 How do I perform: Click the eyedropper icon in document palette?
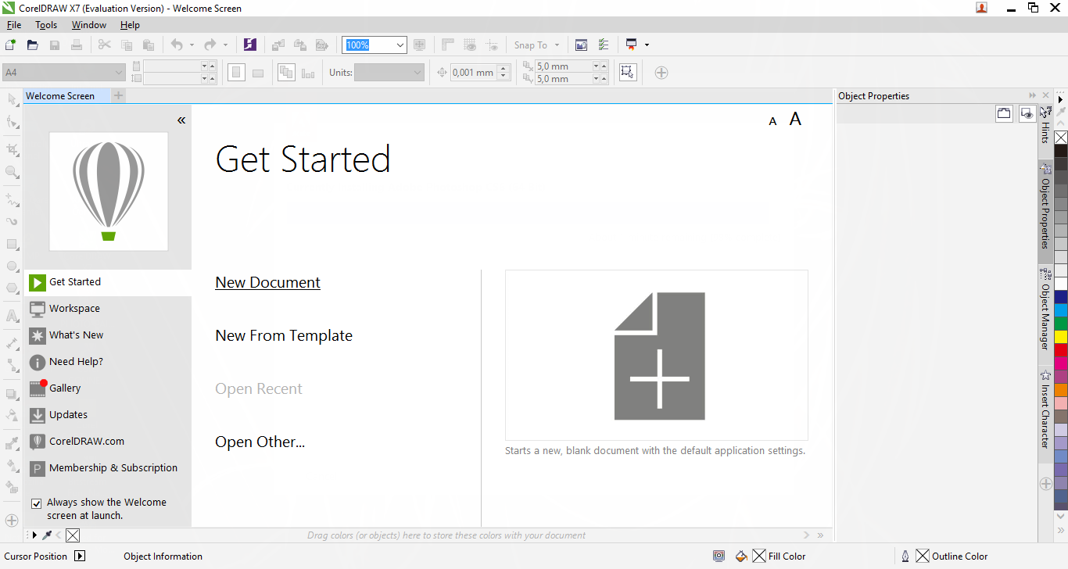47,535
